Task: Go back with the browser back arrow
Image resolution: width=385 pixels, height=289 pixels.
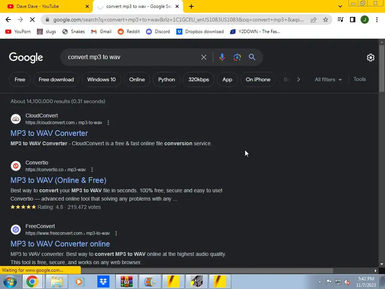Action: 8,20
